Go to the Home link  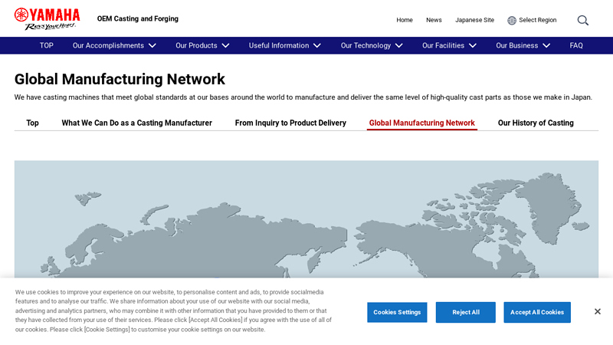[405, 20]
